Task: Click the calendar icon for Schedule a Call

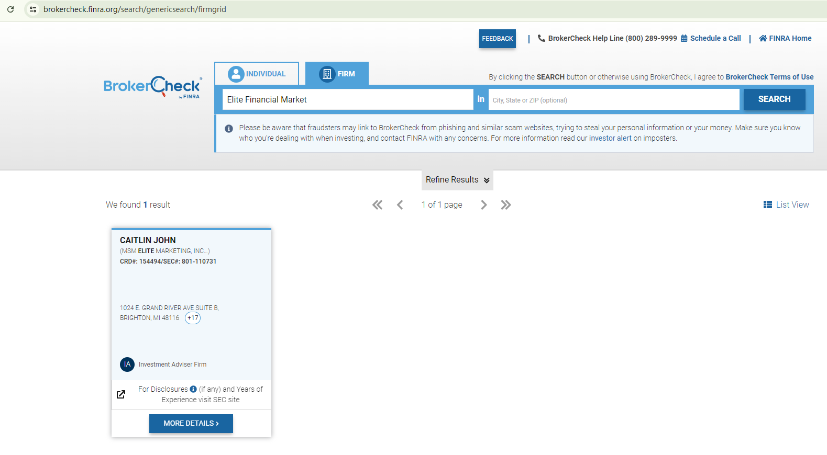Action: click(x=684, y=38)
